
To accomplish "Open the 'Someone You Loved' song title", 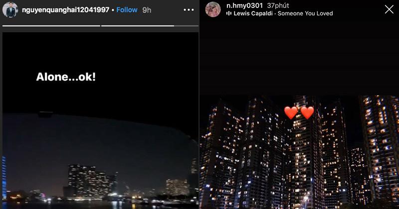I will (305, 13).
